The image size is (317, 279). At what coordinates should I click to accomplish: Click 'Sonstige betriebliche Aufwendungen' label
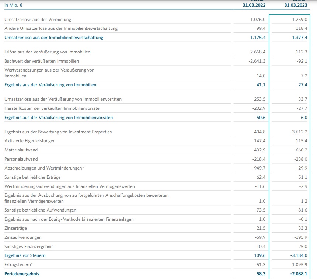click(x=41, y=210)
